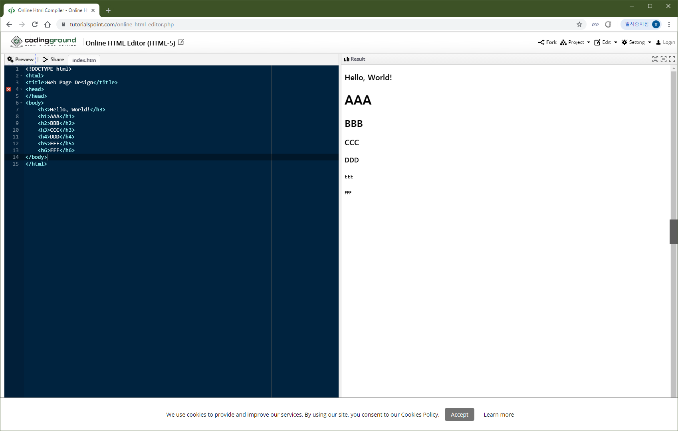This screenshot has width=678, height=431.
Task: Click the Chrome profile button with Korean text
Action: (641, 24)
